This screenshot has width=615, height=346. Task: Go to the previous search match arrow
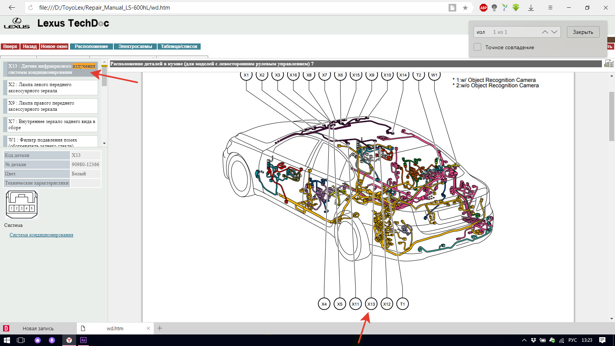pyautogui.click(x=545, y=32)
